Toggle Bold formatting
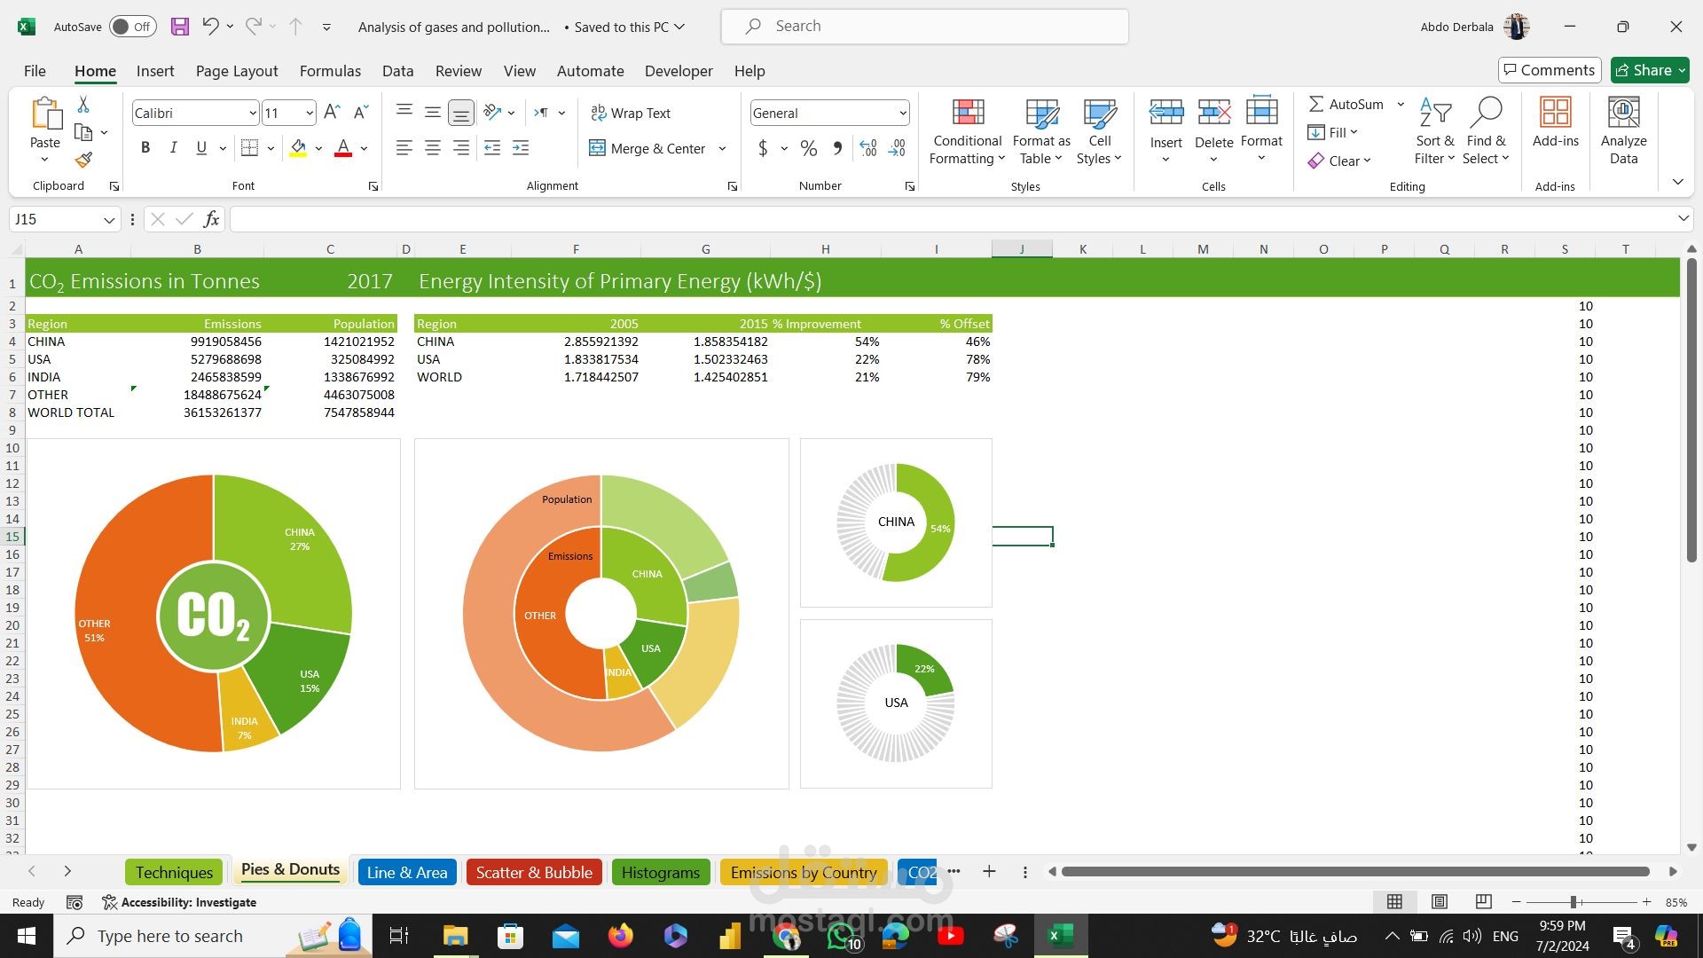Viewport: 1703px width, 958px height. pyautogui.click(x=145, y=148)
